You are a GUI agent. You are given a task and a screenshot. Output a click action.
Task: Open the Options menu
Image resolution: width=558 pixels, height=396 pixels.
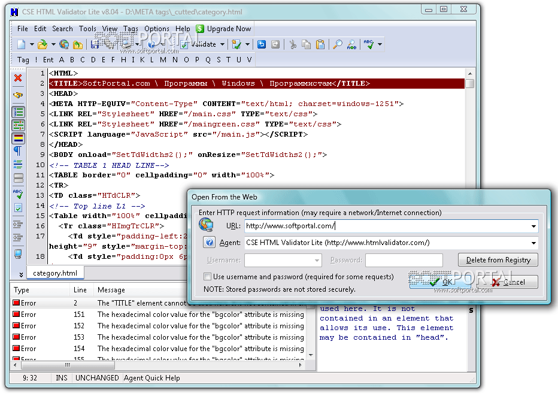[x=157, y=29]
